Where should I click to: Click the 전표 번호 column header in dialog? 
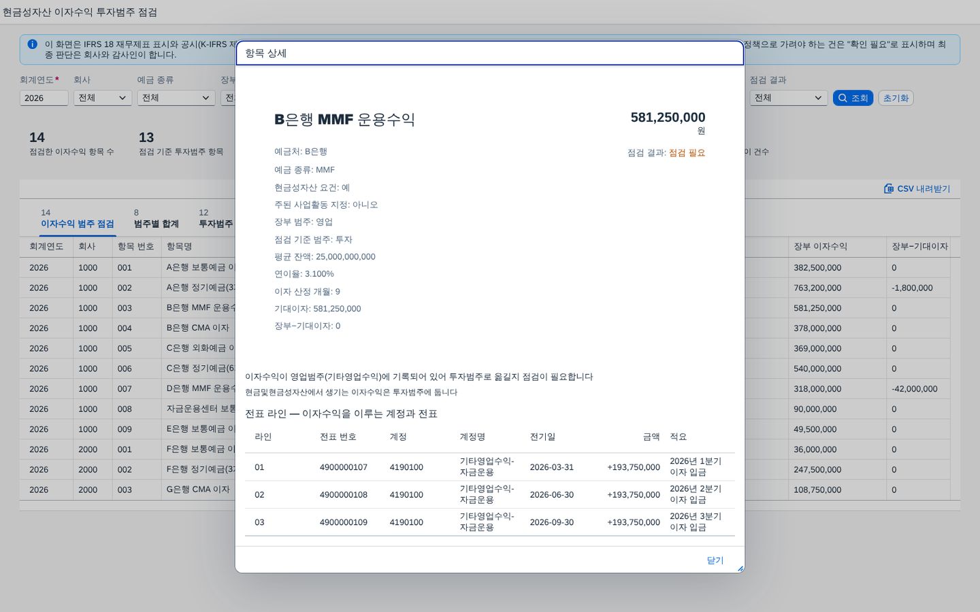coord(338,437)
